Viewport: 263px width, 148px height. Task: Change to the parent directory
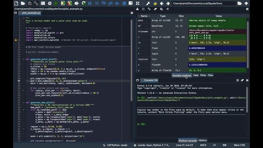tap(246, 3)
